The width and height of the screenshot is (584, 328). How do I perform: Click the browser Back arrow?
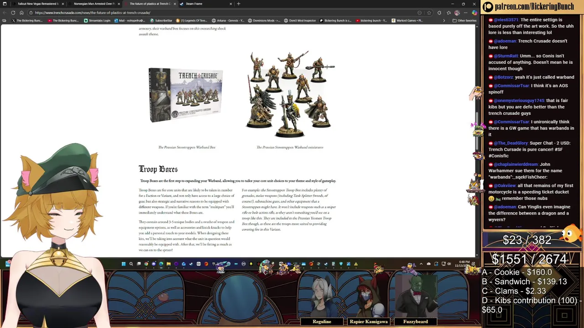pos(5,13)
